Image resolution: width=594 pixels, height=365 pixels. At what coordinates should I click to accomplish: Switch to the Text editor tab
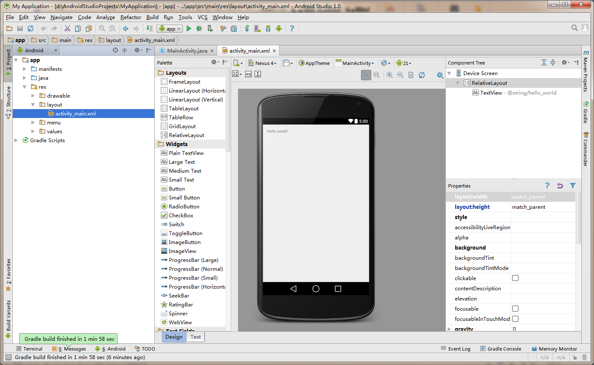(196, 337)
